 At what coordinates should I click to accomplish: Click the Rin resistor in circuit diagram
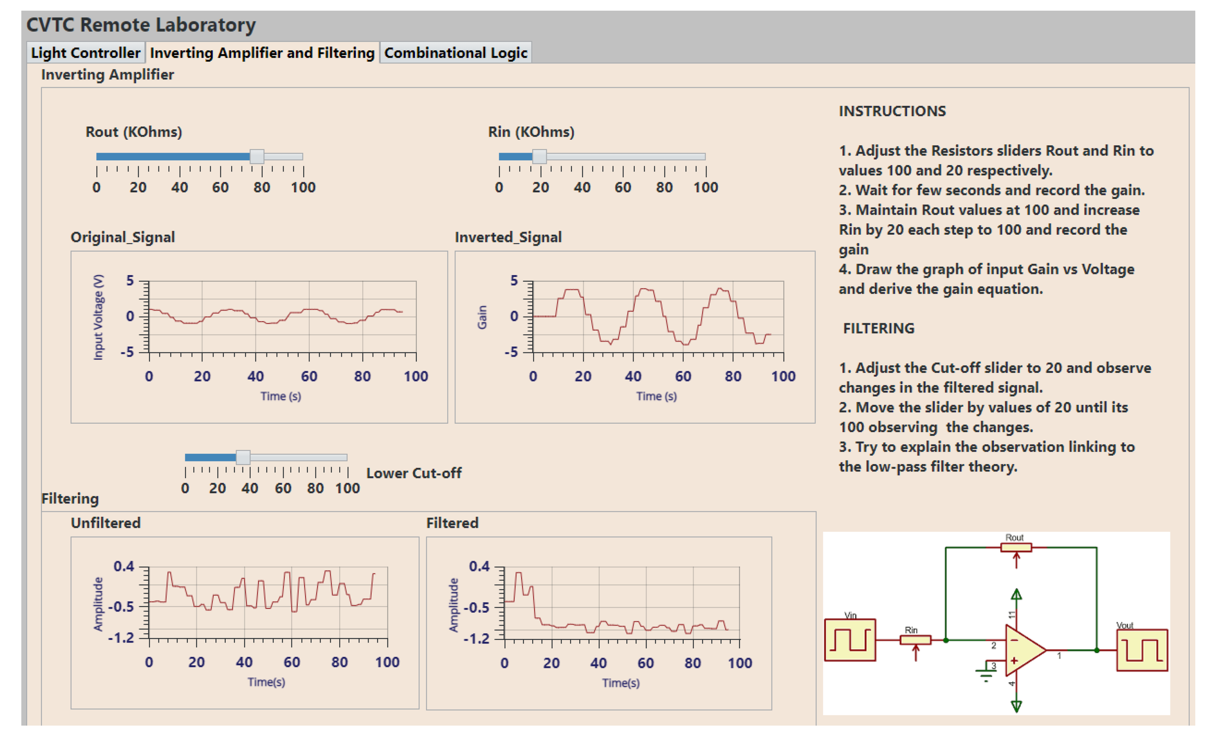[915, 640]
